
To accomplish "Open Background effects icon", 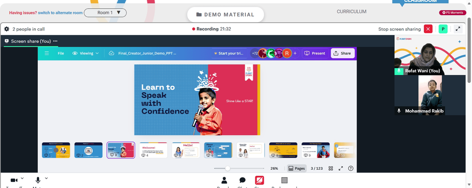I will pos(284,180).
